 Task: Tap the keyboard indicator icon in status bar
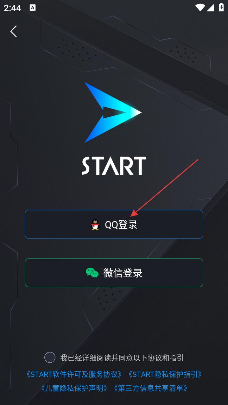pyautogui.click(x=33, y=8)
